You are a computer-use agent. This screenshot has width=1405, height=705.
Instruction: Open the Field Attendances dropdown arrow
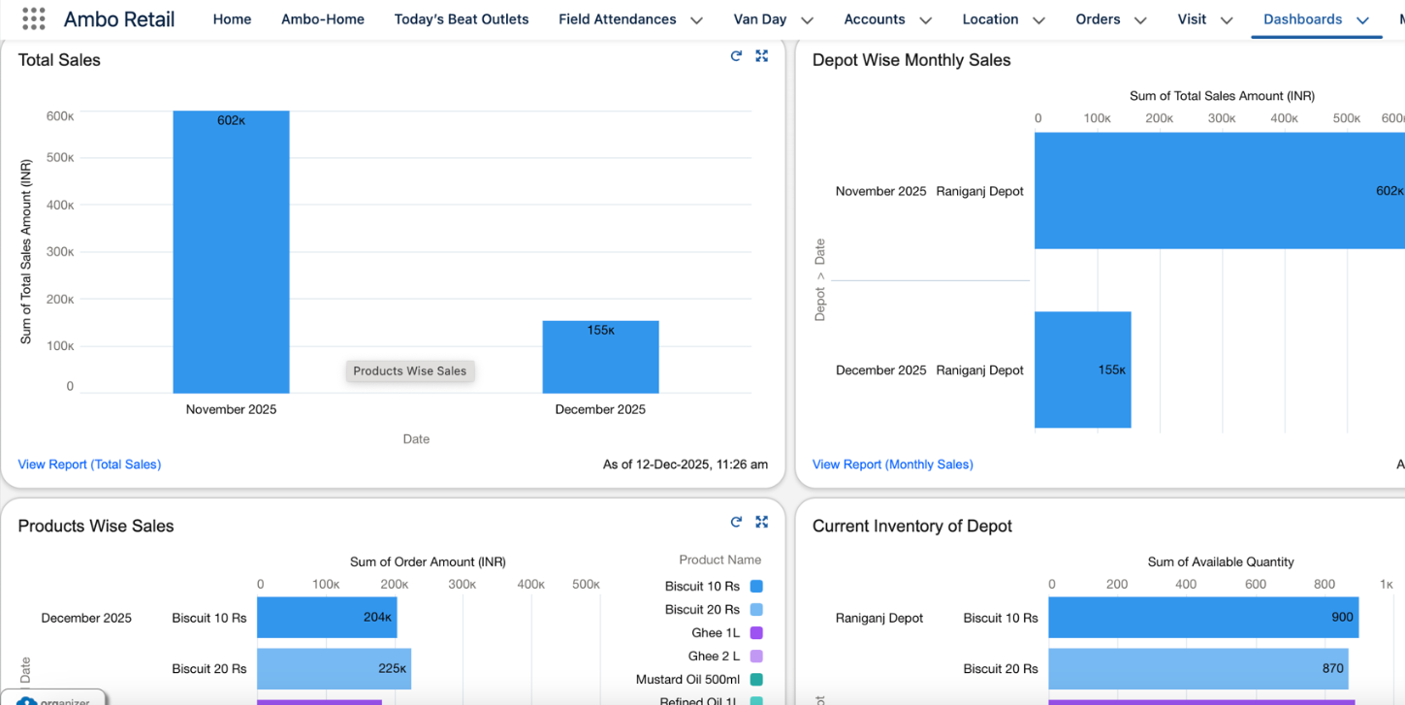point(696,20)
